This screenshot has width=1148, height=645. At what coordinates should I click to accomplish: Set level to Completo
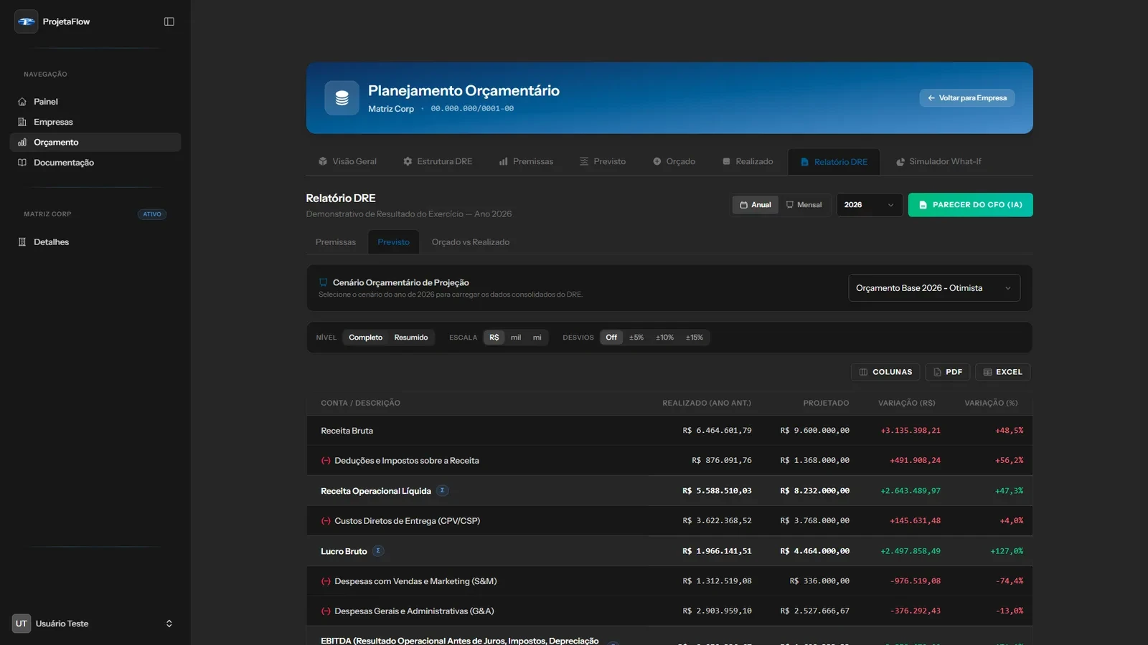tap(366, 338)
